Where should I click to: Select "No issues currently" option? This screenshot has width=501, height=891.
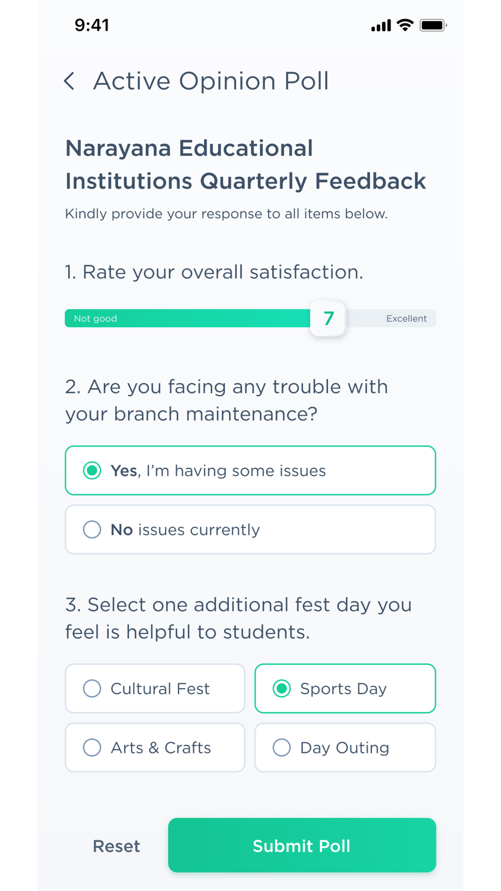point(250,529)
